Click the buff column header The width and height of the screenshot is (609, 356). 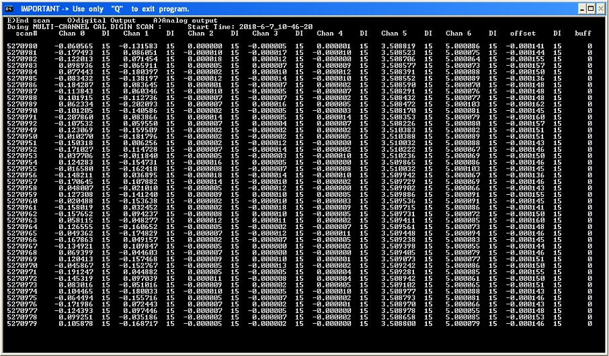coord(583,34)
